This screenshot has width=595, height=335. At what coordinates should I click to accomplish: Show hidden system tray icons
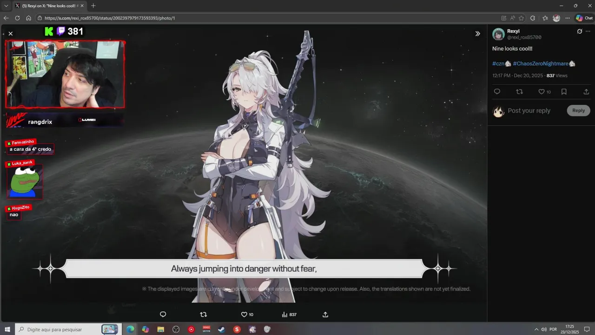(x=536, y=329)
